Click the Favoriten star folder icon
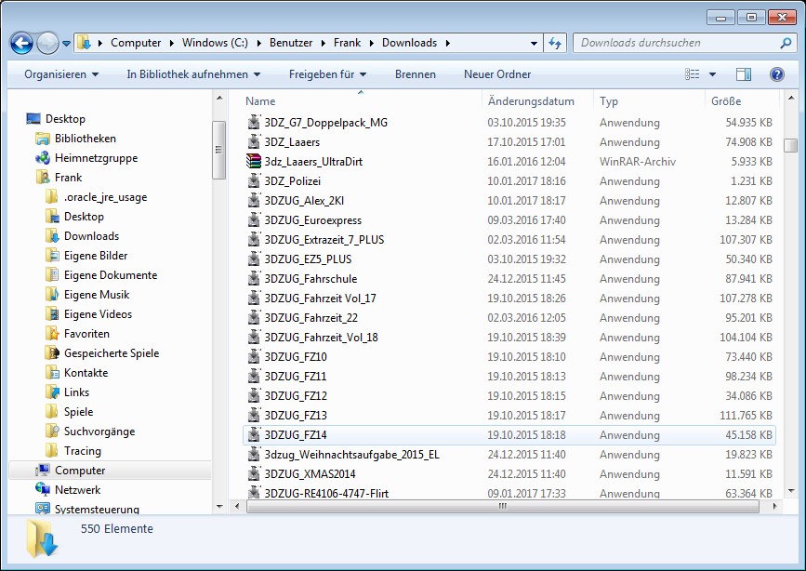806x571 pixels. tap(52, 333)
